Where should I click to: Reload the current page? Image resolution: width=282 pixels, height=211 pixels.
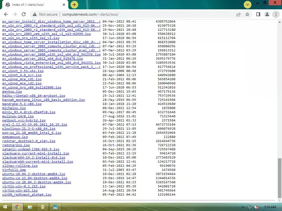[x=24, y=14]
